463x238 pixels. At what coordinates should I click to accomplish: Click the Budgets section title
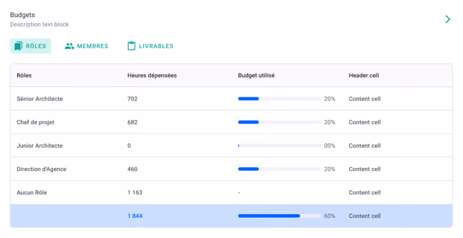coord(22,15)
